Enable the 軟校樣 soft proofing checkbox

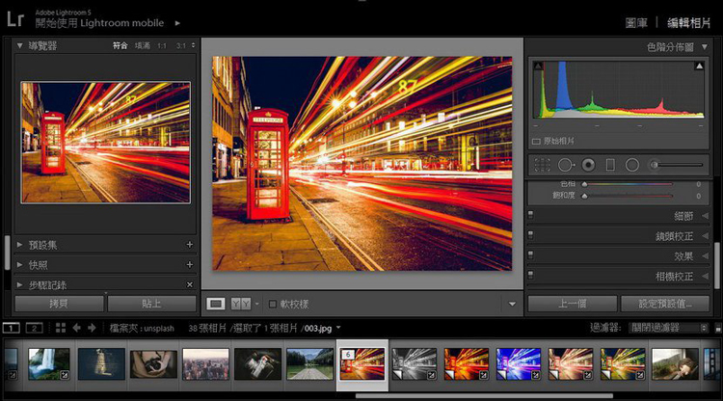click(x=273, y=304)
